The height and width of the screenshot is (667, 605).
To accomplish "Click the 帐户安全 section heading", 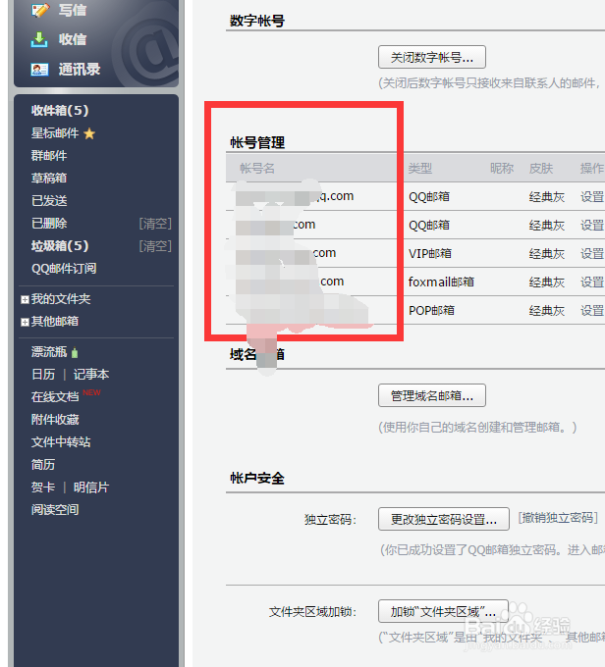I will [257, 478].
